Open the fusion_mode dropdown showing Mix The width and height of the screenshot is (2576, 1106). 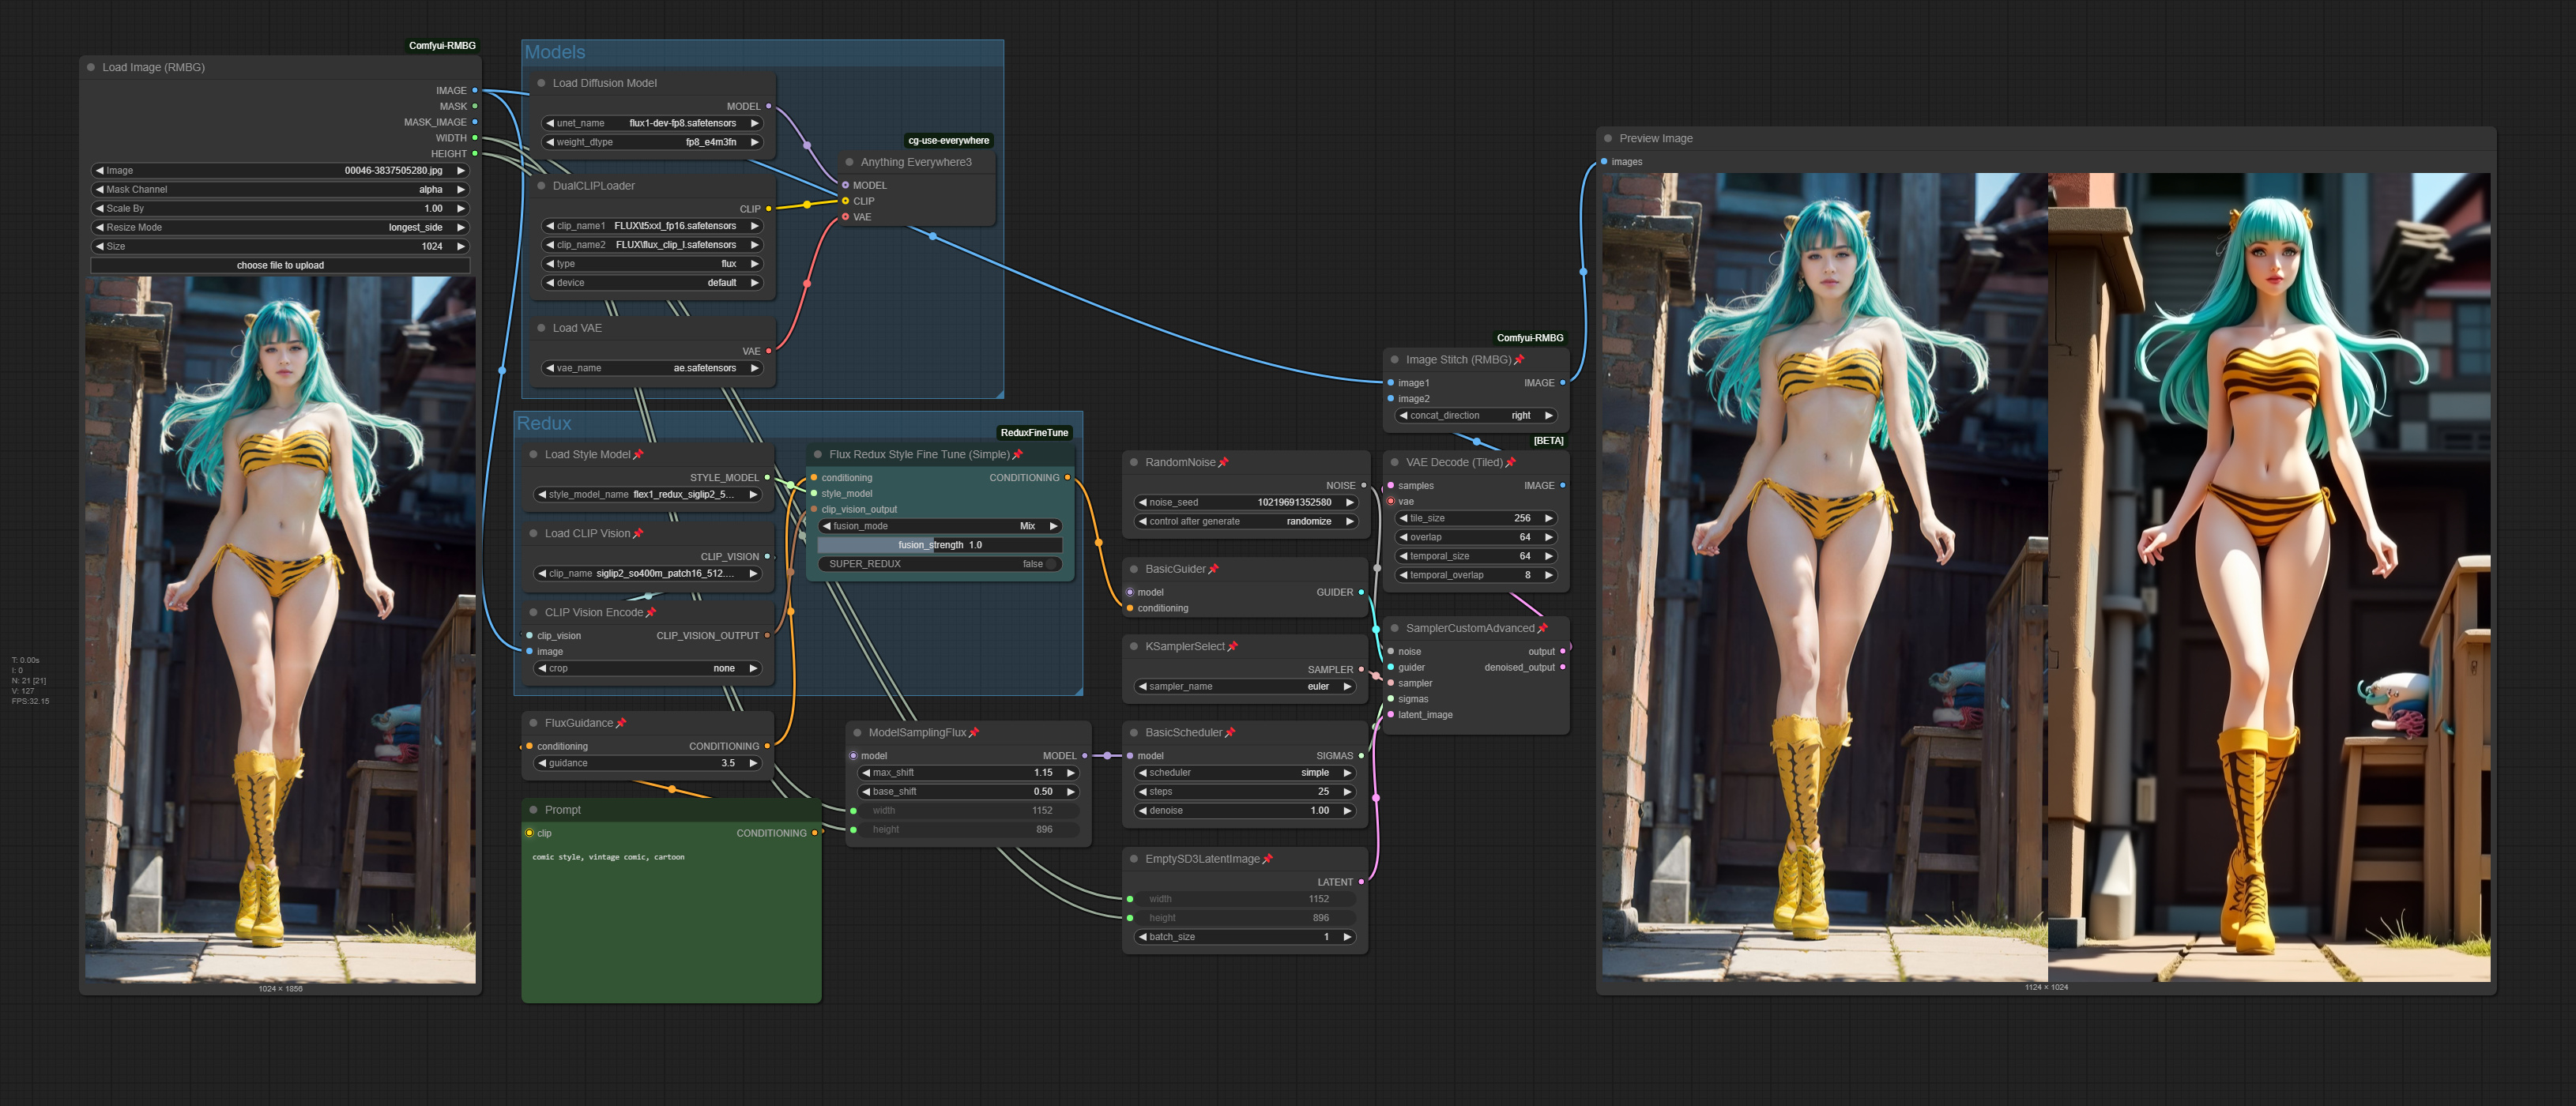click(x=938, y=525)
